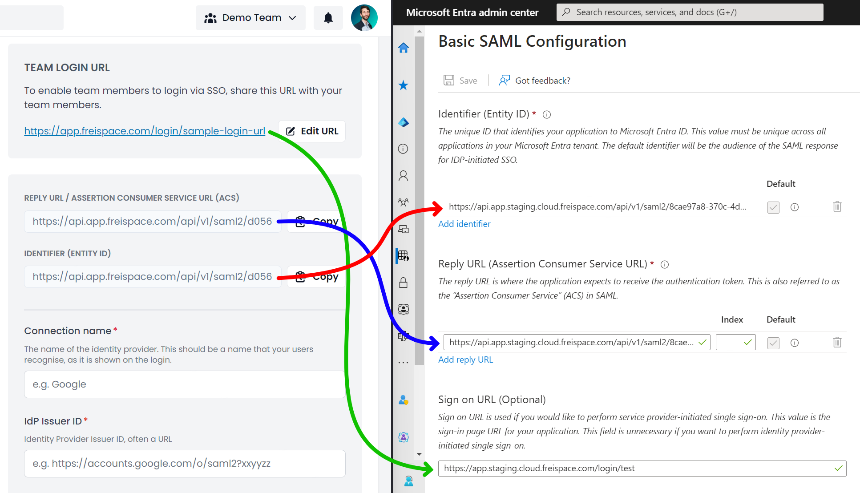Expand Show more with the ellipsis in the sidebar
This screenshot has height=493, width=860.
click(403, 362)
